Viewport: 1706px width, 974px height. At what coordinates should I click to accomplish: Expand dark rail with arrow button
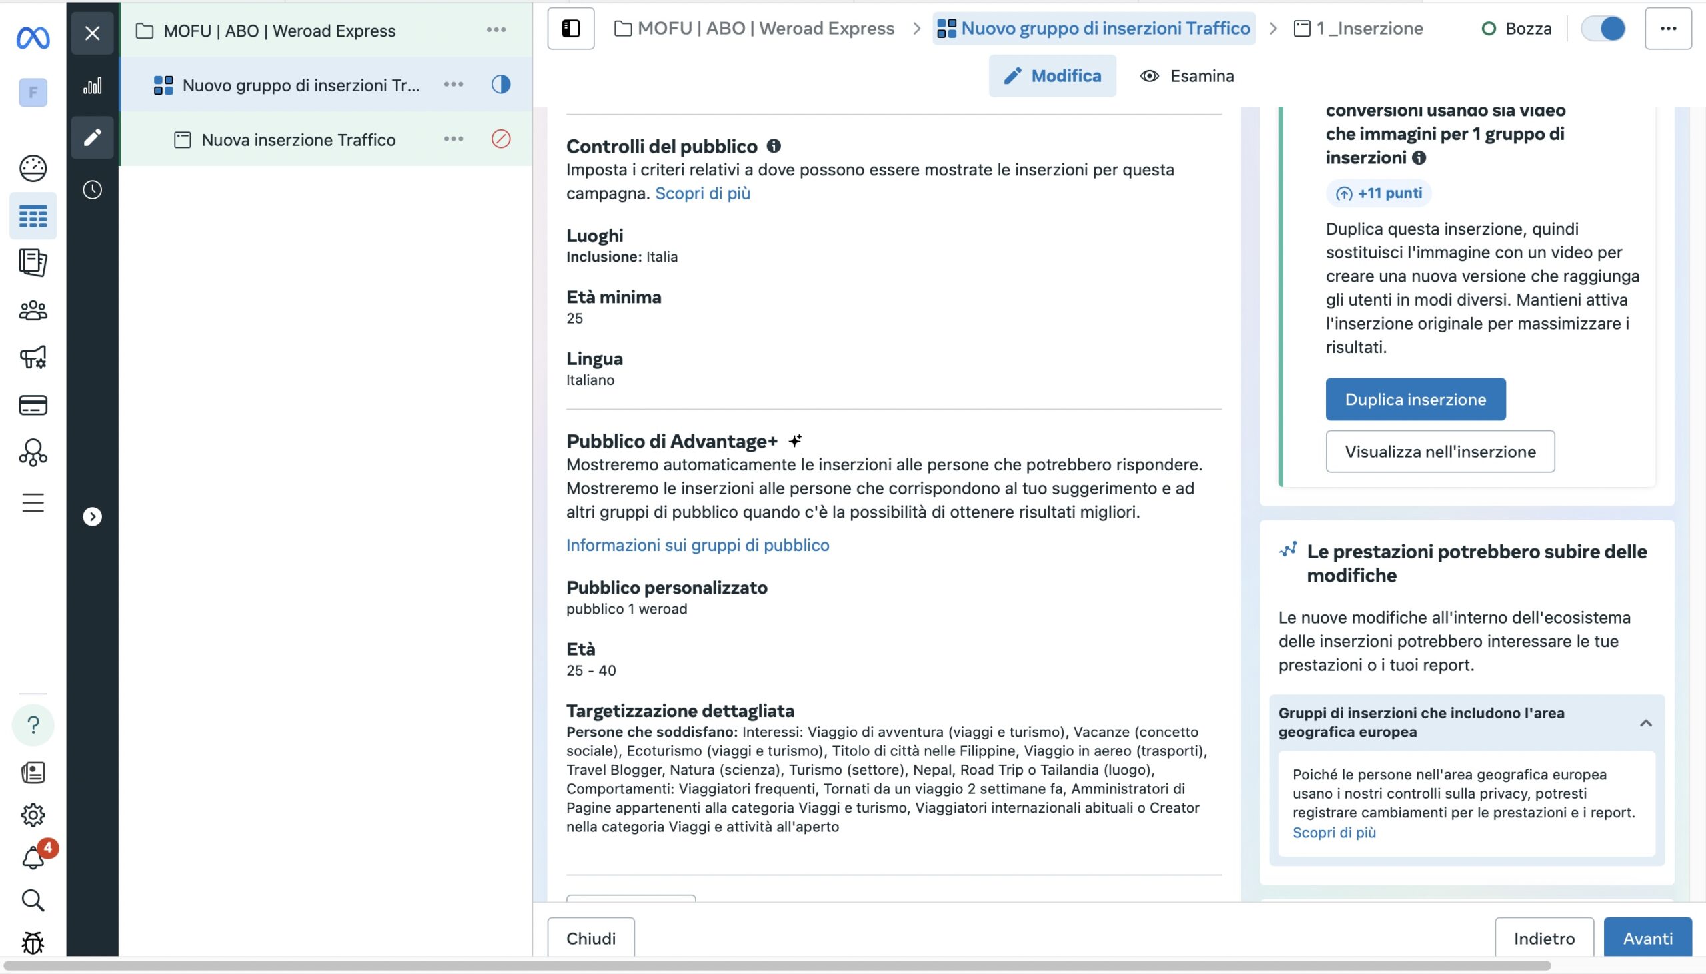[x=93, y=516]
